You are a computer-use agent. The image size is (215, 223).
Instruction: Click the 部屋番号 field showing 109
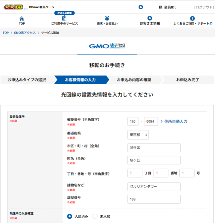pos(154,199)
